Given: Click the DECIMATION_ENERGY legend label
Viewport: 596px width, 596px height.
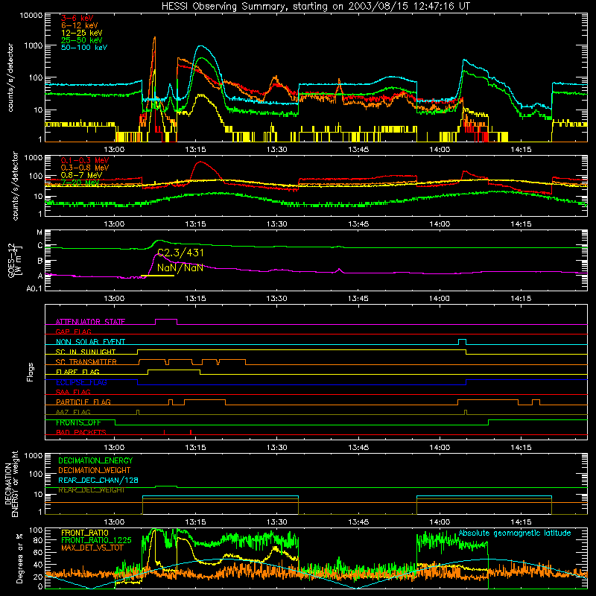Looking at the screenshot, I should coord(95,460).
